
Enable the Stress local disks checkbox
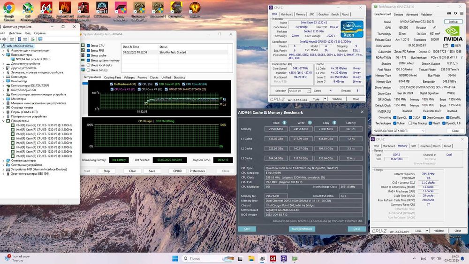pyautogui.click(x=88, y=65)
